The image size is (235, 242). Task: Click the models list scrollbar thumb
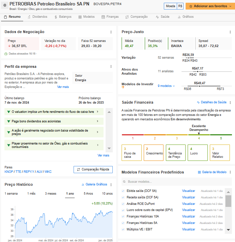point(228,201)
